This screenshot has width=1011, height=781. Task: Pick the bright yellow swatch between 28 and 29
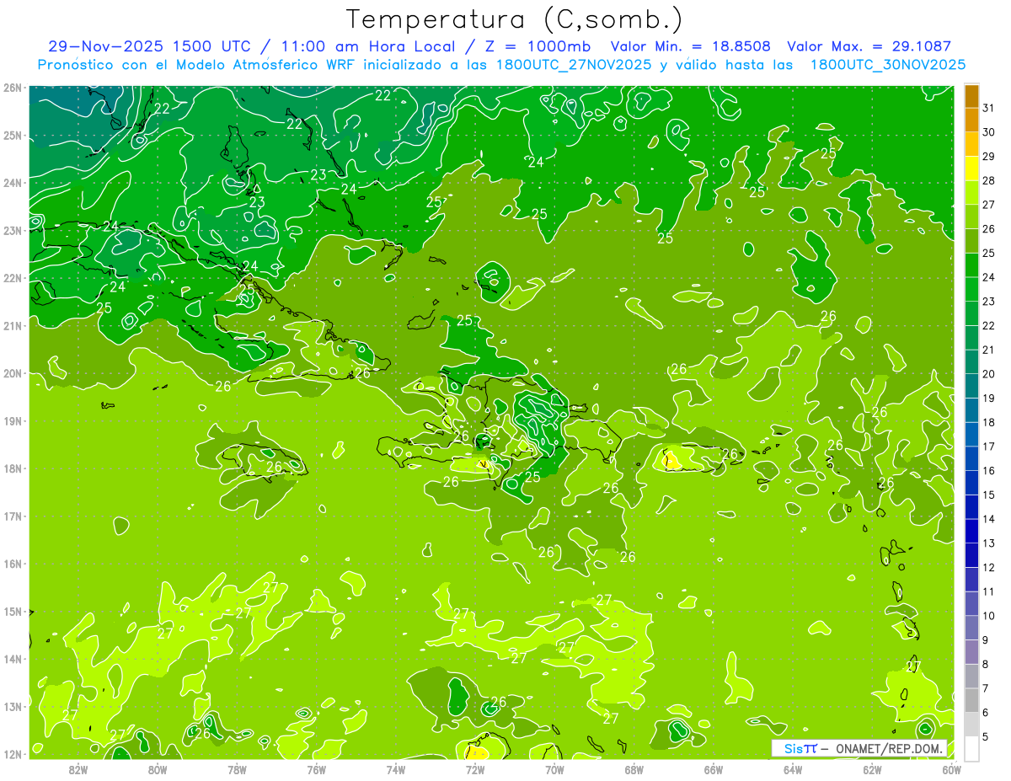point(971,169)
